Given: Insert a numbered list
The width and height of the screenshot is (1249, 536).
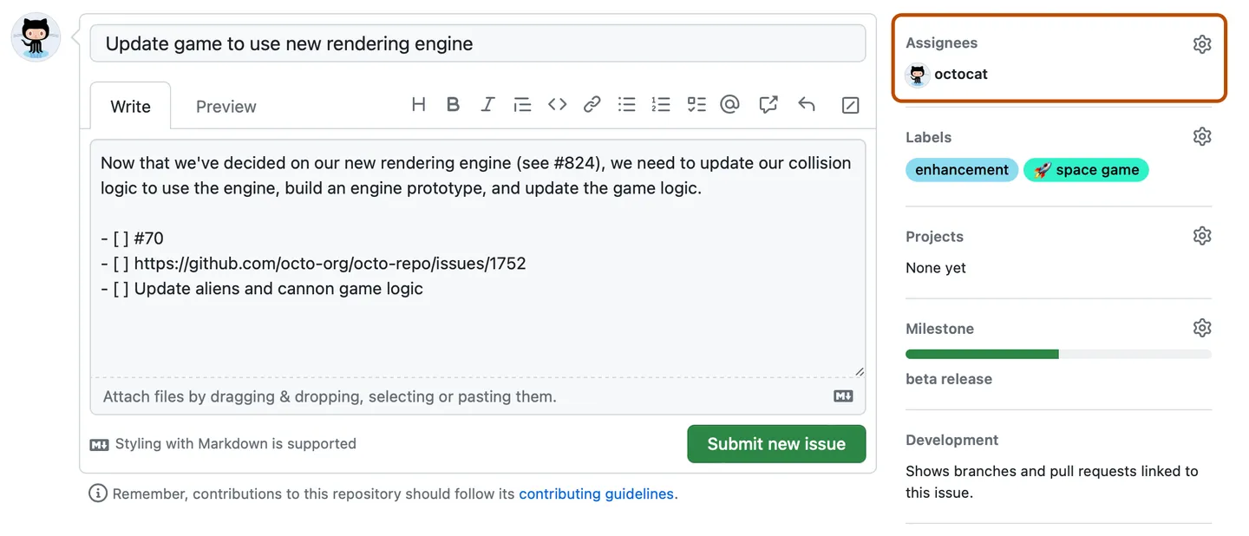Looking at the screenshot, I should 661,105.
